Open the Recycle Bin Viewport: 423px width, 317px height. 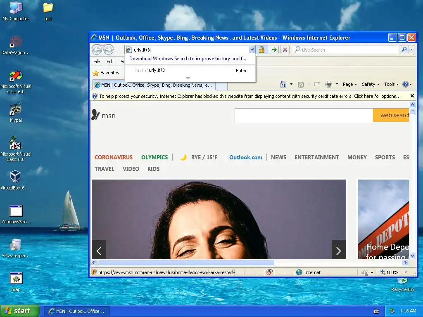pyautogui.click(x=402, y=285)
